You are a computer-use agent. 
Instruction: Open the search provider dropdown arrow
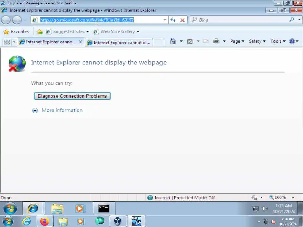pyautogui.click(x=299, y=20)
